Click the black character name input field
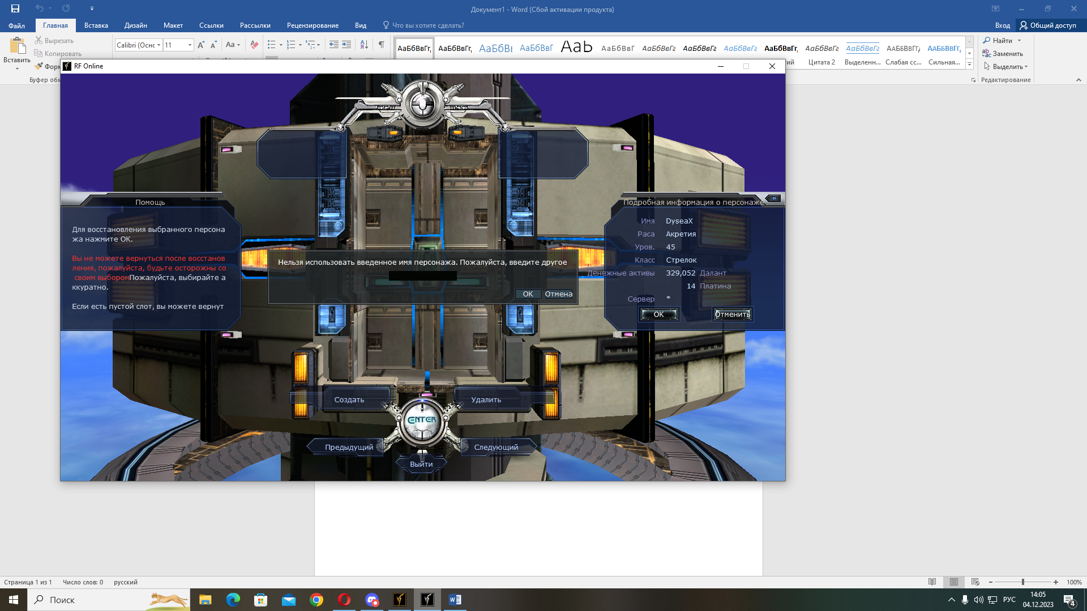Image resolution: width=1087 pixels, height=611 pixels. point(423,276)
